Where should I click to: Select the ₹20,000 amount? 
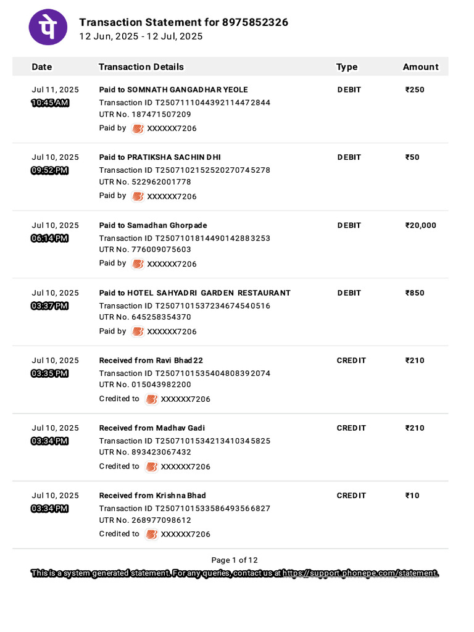pos(421,225)
